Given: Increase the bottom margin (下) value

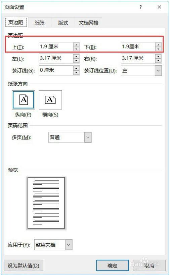Looking at the screenshot, I should 158,44.
